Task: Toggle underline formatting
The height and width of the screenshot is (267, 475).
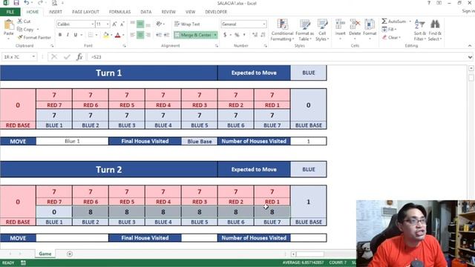Action: coord(76,35)
